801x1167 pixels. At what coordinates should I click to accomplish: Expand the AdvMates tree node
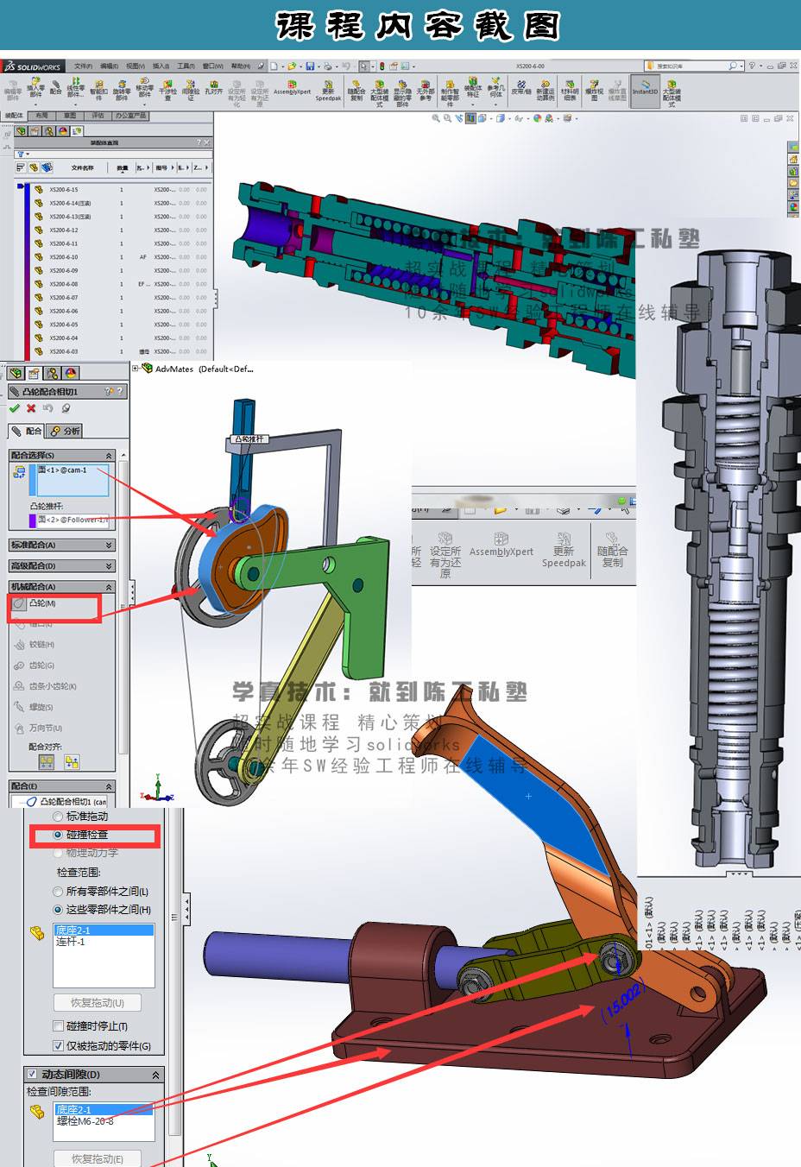point(136,369)
